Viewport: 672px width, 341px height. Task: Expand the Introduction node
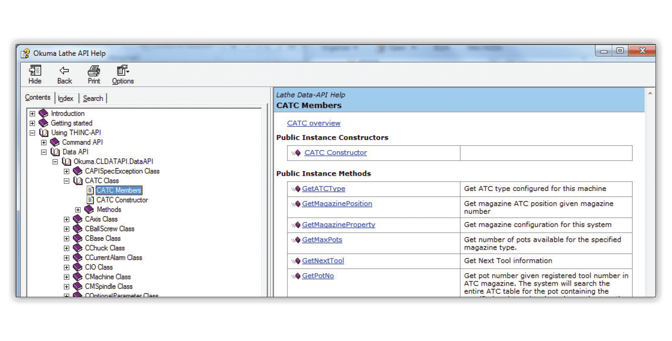(32, 114)
